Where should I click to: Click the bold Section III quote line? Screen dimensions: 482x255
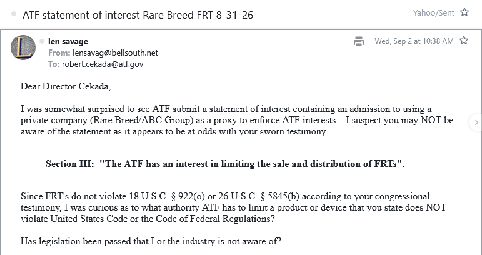[x=225, y=164]
